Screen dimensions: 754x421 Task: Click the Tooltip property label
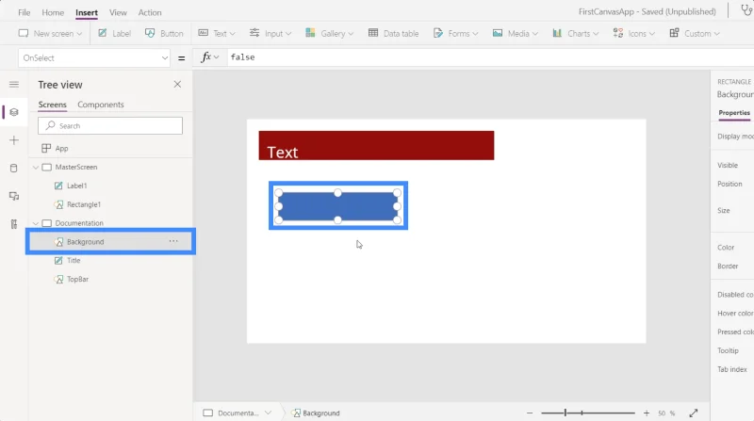(728, 350)
